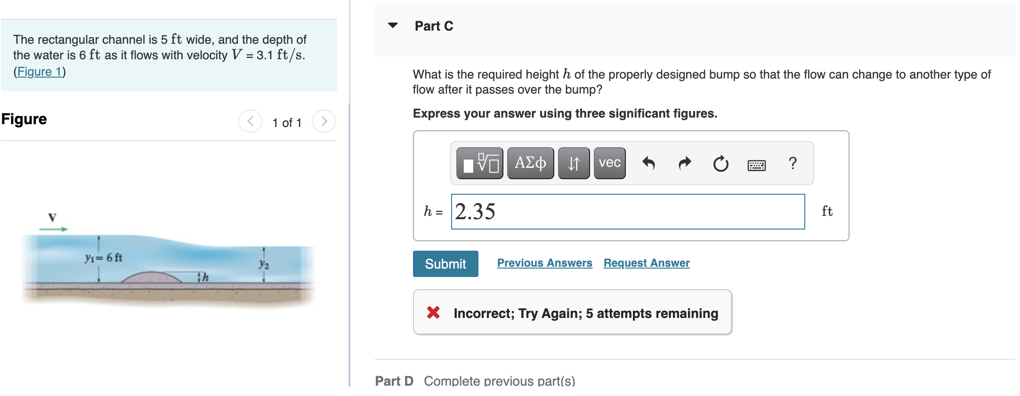This screenshot has width=1020, height=396.
Task: Insert vector notation with vec button
Action: (610, 163)
